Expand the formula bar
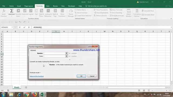 pyautogui.click(x=171, y=27)
